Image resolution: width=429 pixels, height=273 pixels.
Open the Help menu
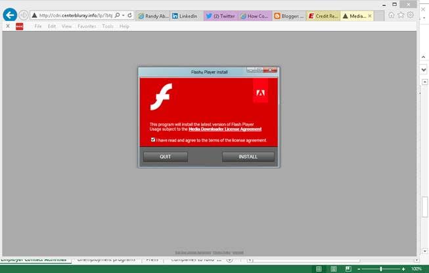coord(124,26)
